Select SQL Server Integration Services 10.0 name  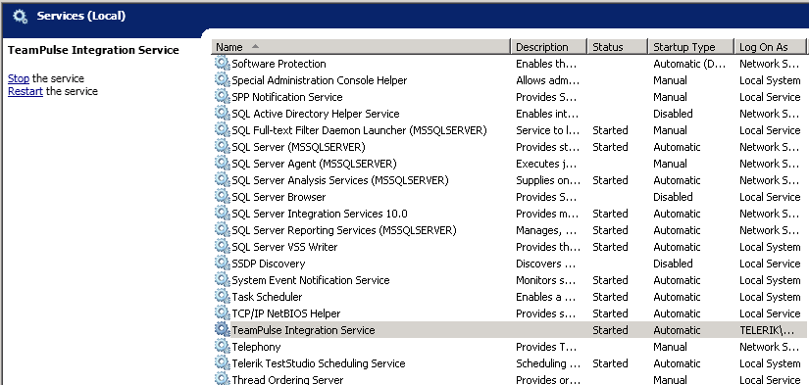click(320, 214)
